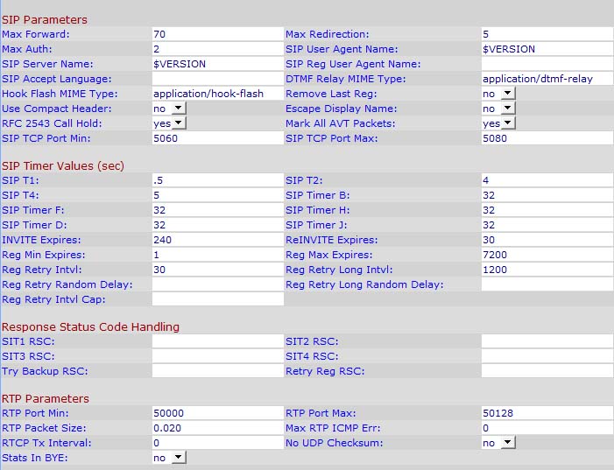The image size is (614, 470).
Task: Open the Use Compact Header dropdown
Action: [170, 109]
